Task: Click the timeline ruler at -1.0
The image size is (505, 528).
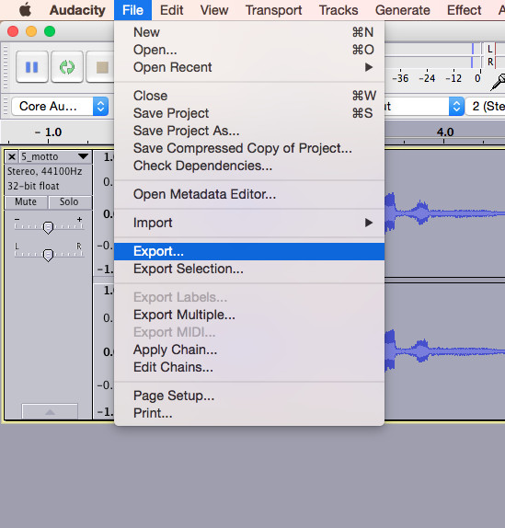Action: [x=49, y=132]
